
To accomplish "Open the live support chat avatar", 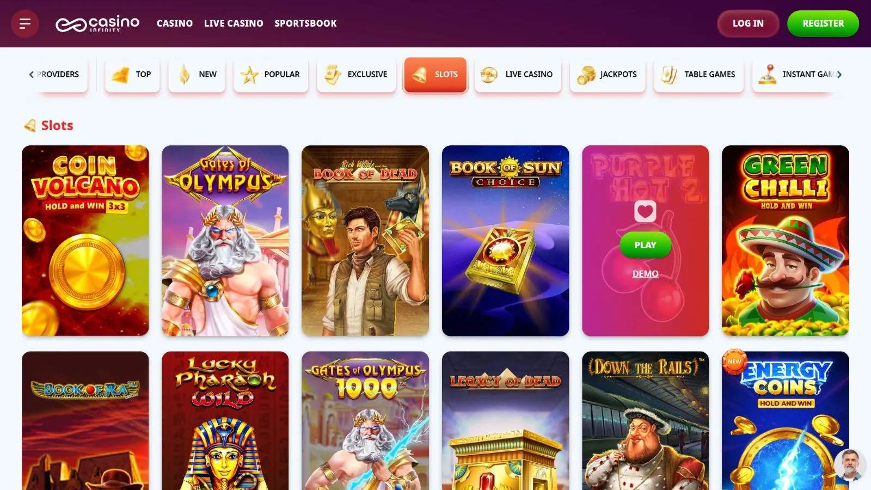I will click(x=850, y=464).
